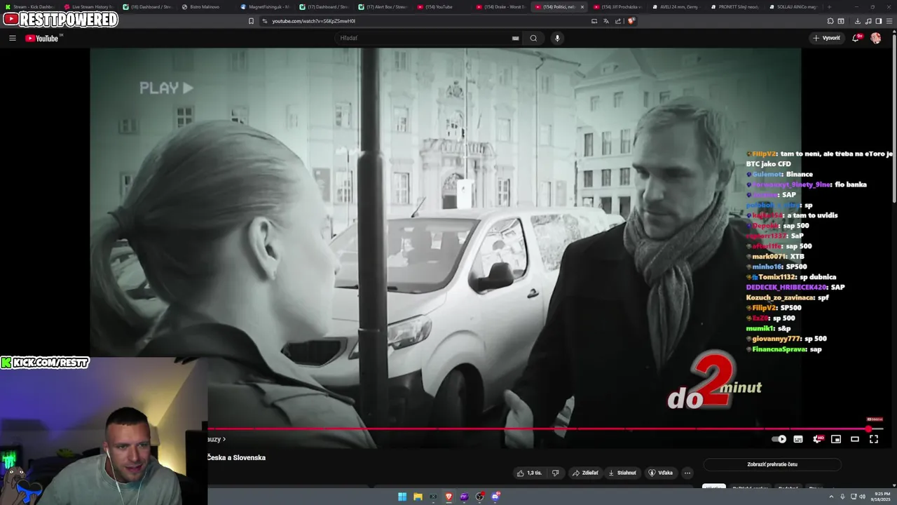Screen dimensions: 897x505
Task: Open the Brave Shields icon
Action: [x=631, y=21]
